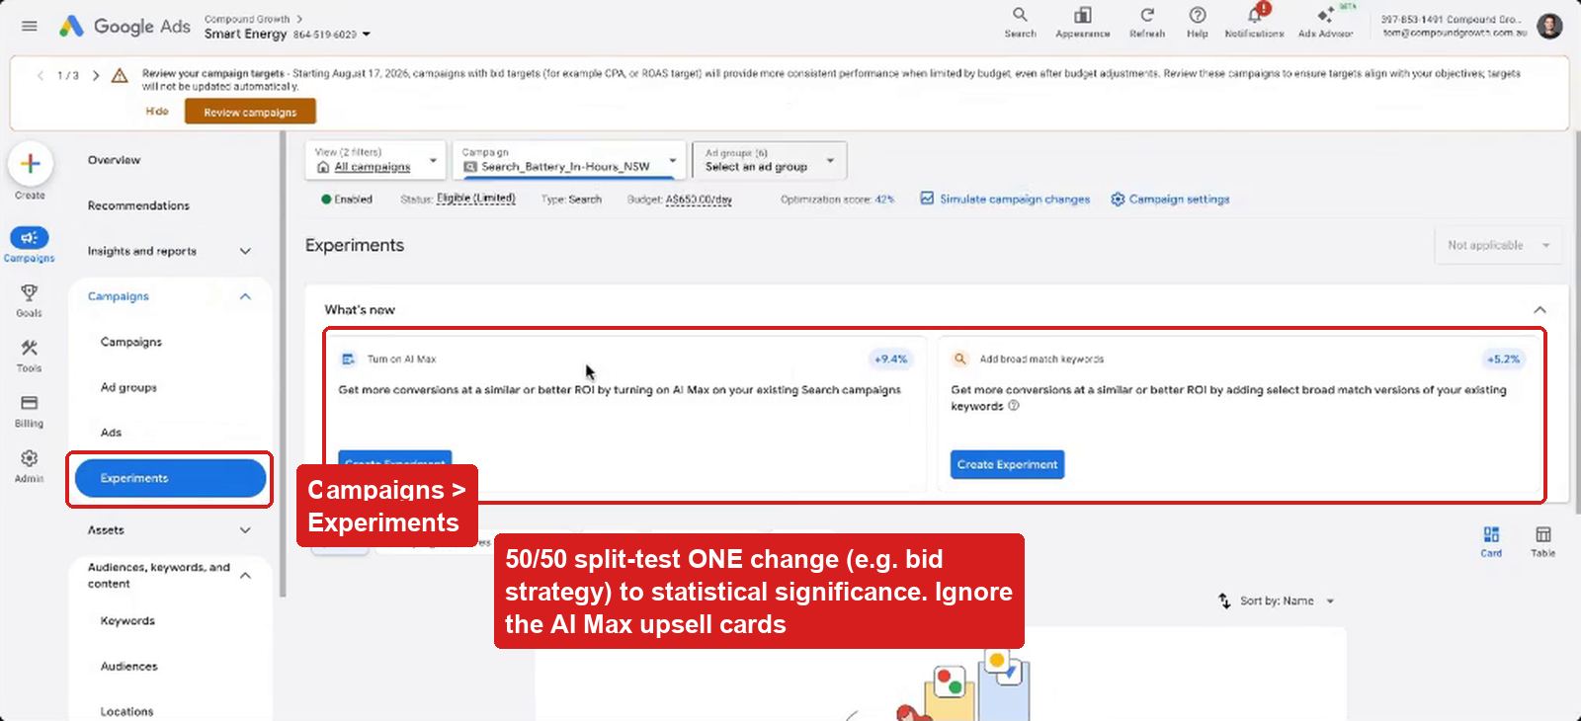Create Experiment for broad match keywords
This screenshot has width=1581, height=721.
click(1007, 464)
